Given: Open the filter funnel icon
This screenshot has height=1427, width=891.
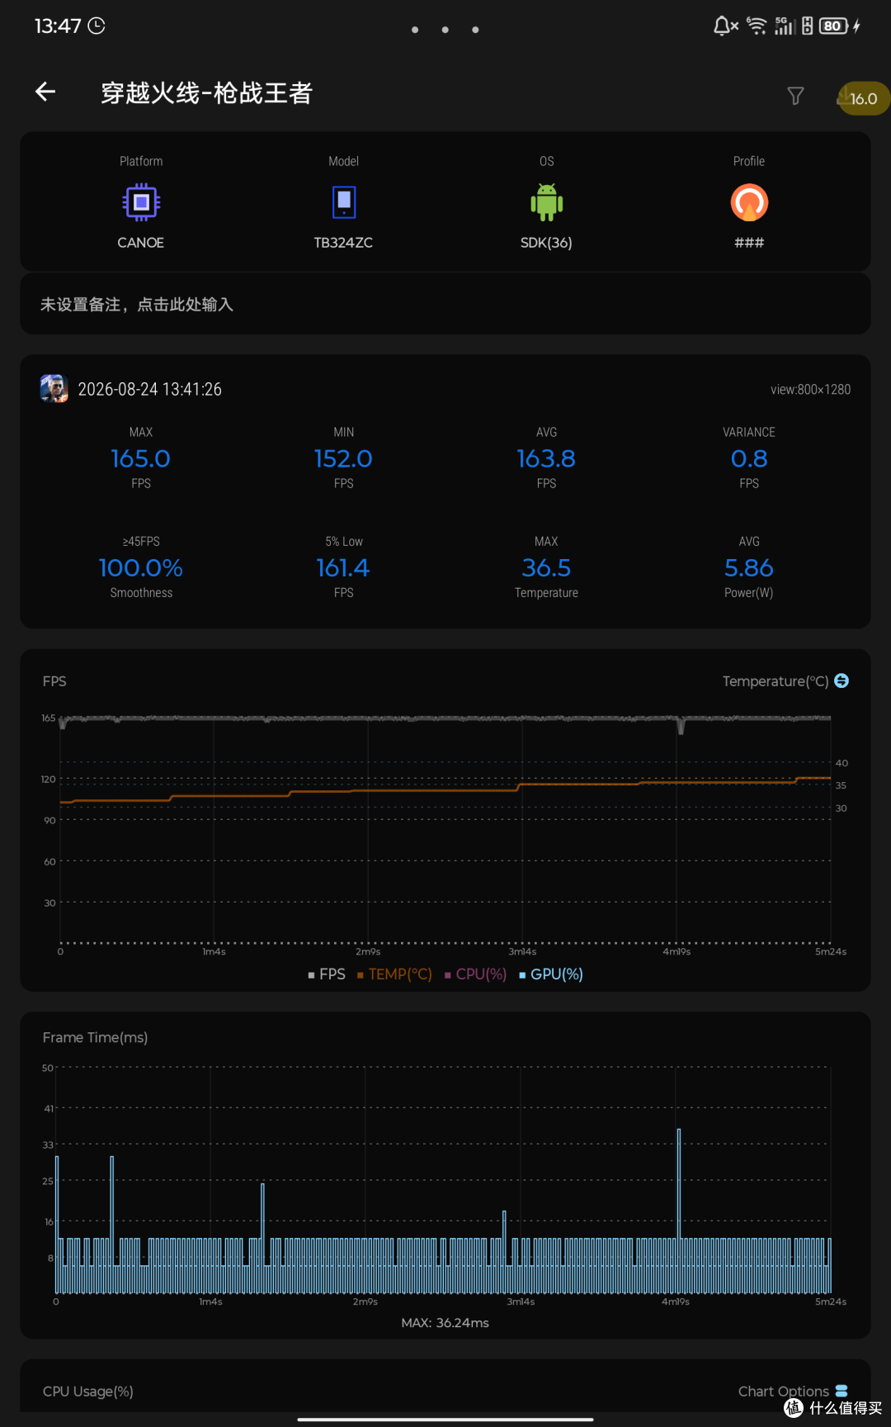Looking at the screenshot, I should click(x=795, y=97).
